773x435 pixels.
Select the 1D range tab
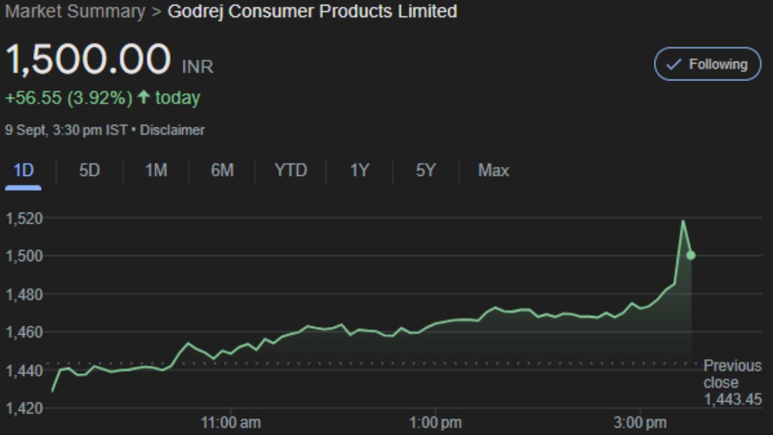(24, 171)
